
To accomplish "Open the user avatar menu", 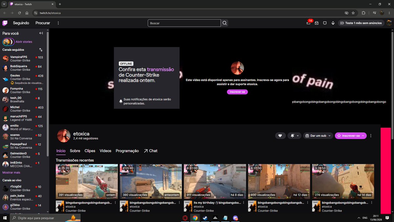I will pyautogui.click(x=389, y=23).
